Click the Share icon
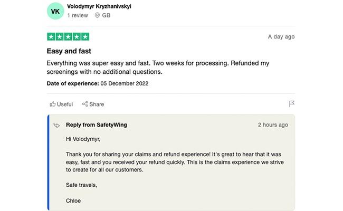 click(85, 104)
